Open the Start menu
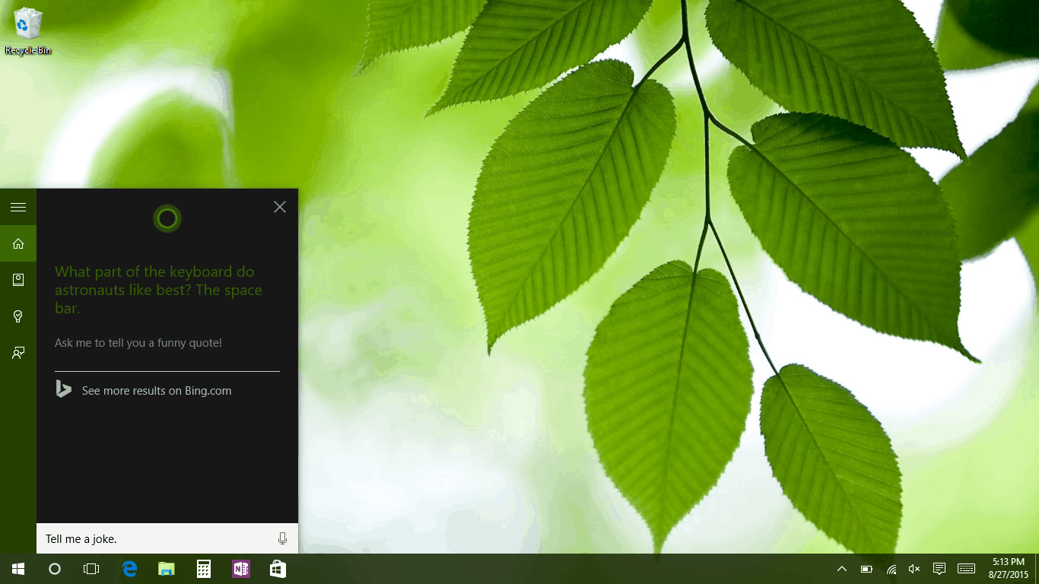1039x584 pixels. click(17, 568)
